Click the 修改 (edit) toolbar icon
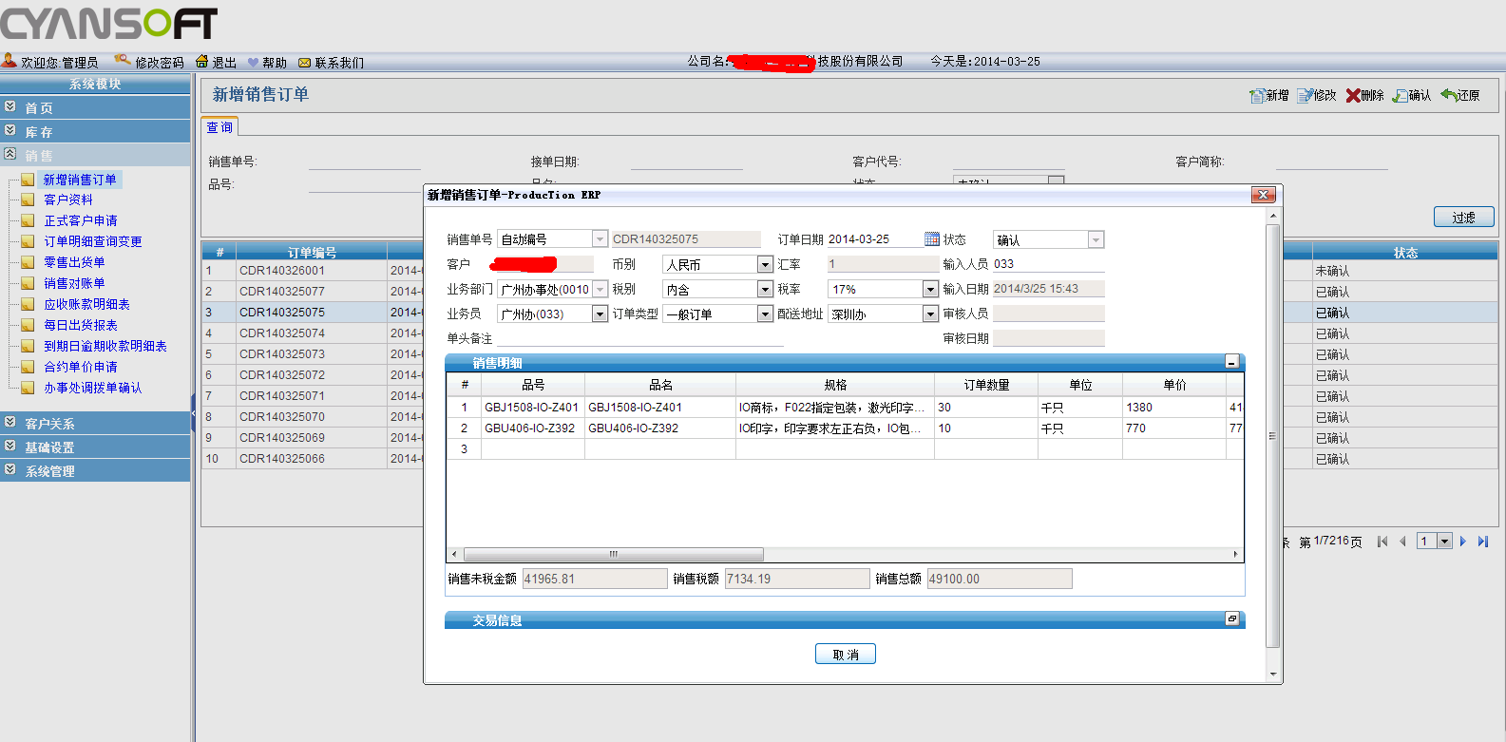Image resolution: width=1506 pixels, height=742 pixels. pyautogui.click(x=1306, y=96)
